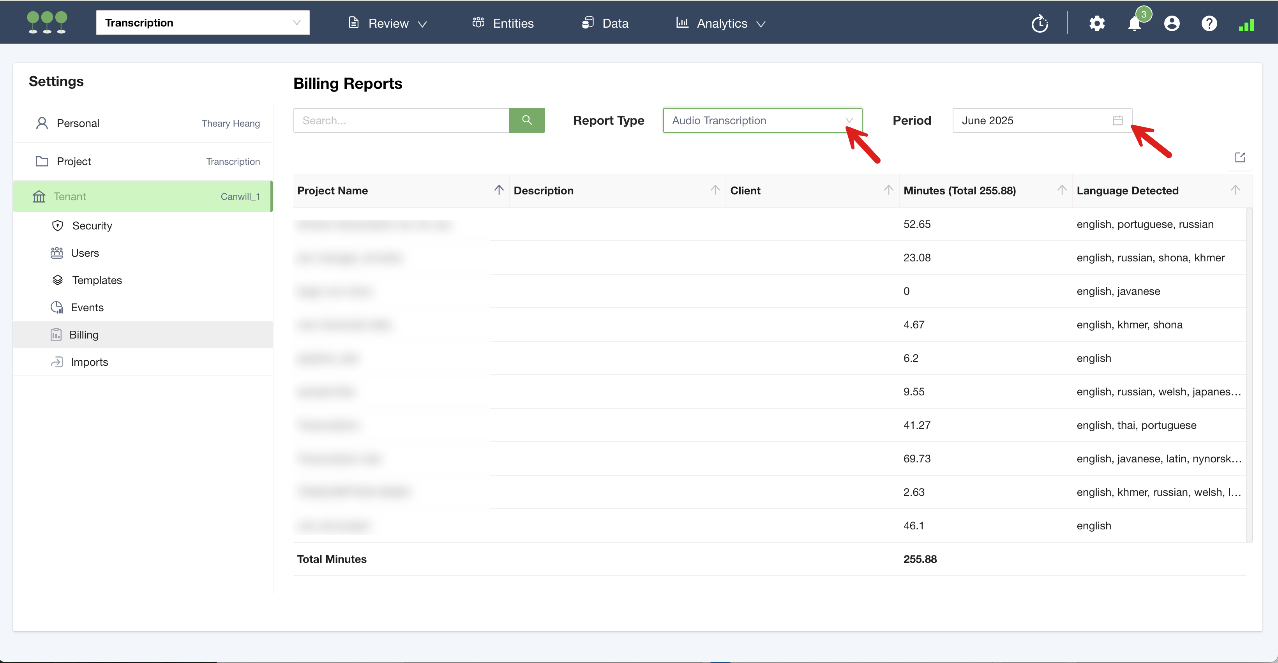Open the notifications bell icon
The image size is (1278, 663).
pyautogui.click(x=1134, y=23)
